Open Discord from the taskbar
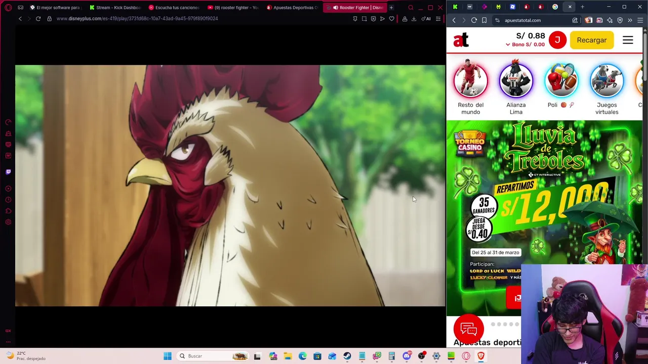 tap(407, 356)
